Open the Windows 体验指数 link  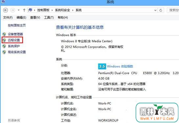[120, 66]
